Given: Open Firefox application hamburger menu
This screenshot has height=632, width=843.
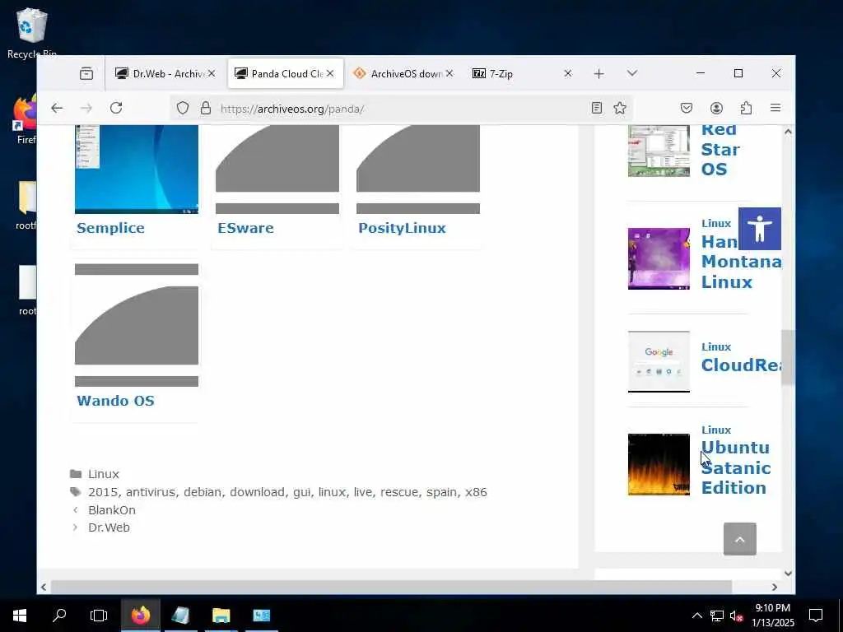Looking at the screenshot, I should 775,108.
